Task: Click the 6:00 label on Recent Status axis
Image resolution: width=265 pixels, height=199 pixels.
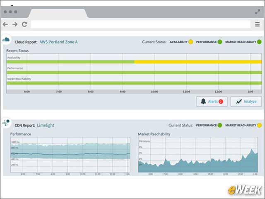Action: 27,92
